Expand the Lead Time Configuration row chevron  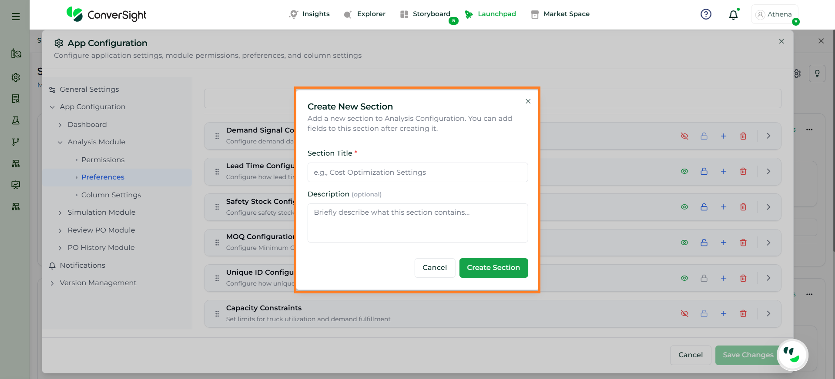[768, 172]
